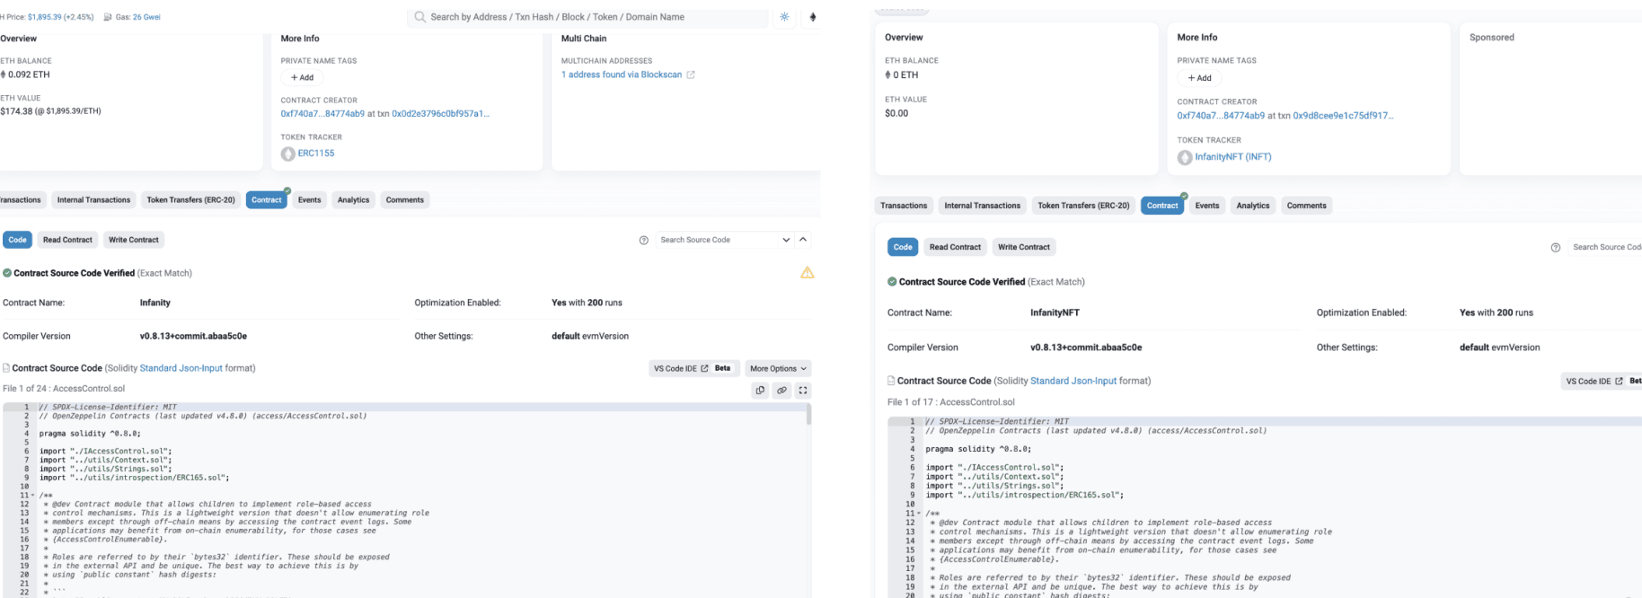Click the Ethereum network diamond icon at top

tap(813, 17)
